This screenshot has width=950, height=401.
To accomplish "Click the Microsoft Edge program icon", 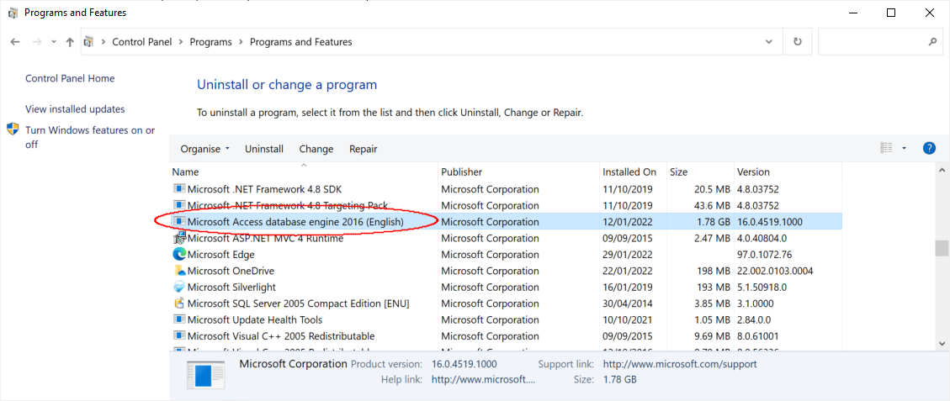I will pos(179,255).
